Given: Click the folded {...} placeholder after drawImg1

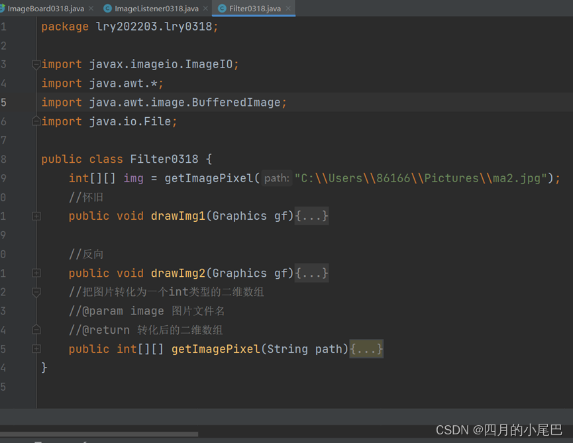Looking at the screenshot, I should (312, 217).
